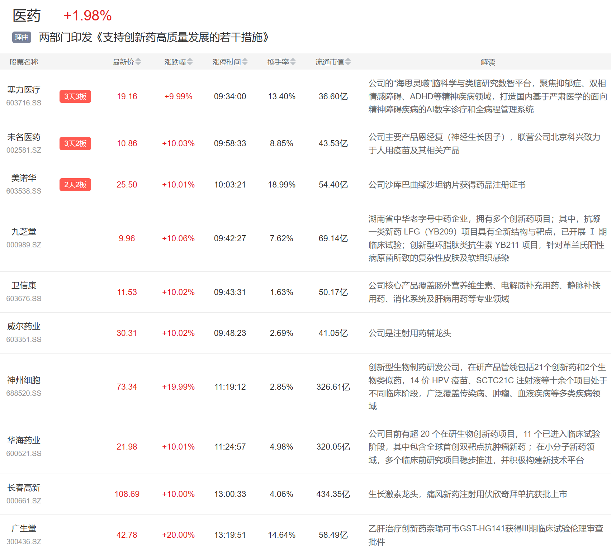Click the 解读 column header

488,62
